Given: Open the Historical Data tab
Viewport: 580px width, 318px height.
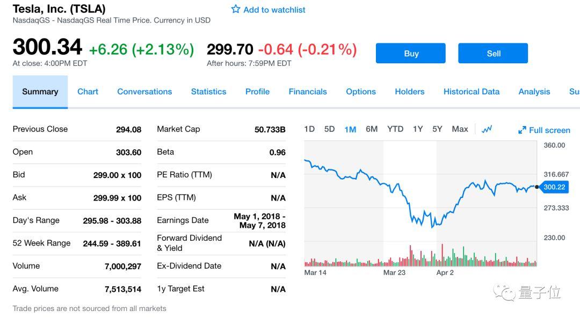Looking at the screenshot, I should pyautogui.click(x=471, y=92).
